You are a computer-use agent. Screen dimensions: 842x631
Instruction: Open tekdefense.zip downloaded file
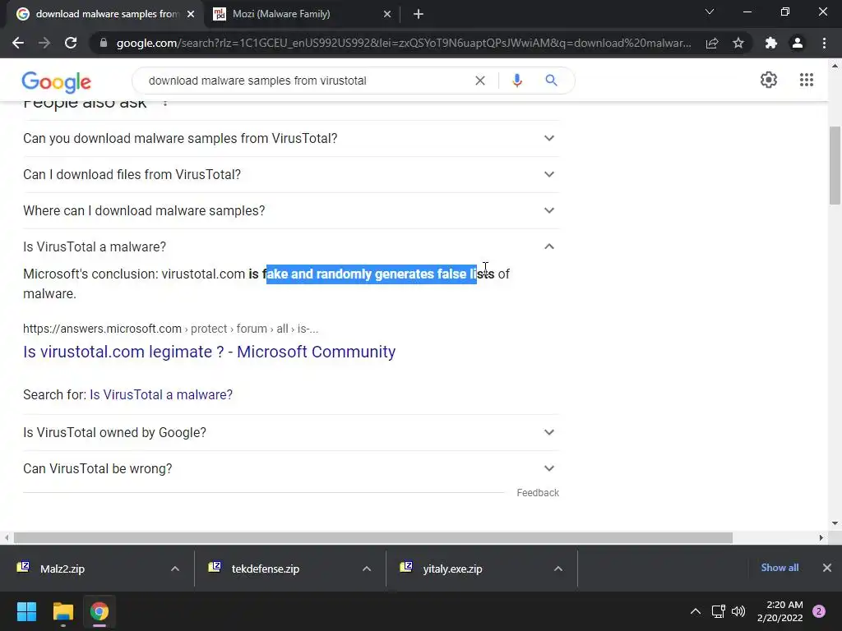click(266, 569)
